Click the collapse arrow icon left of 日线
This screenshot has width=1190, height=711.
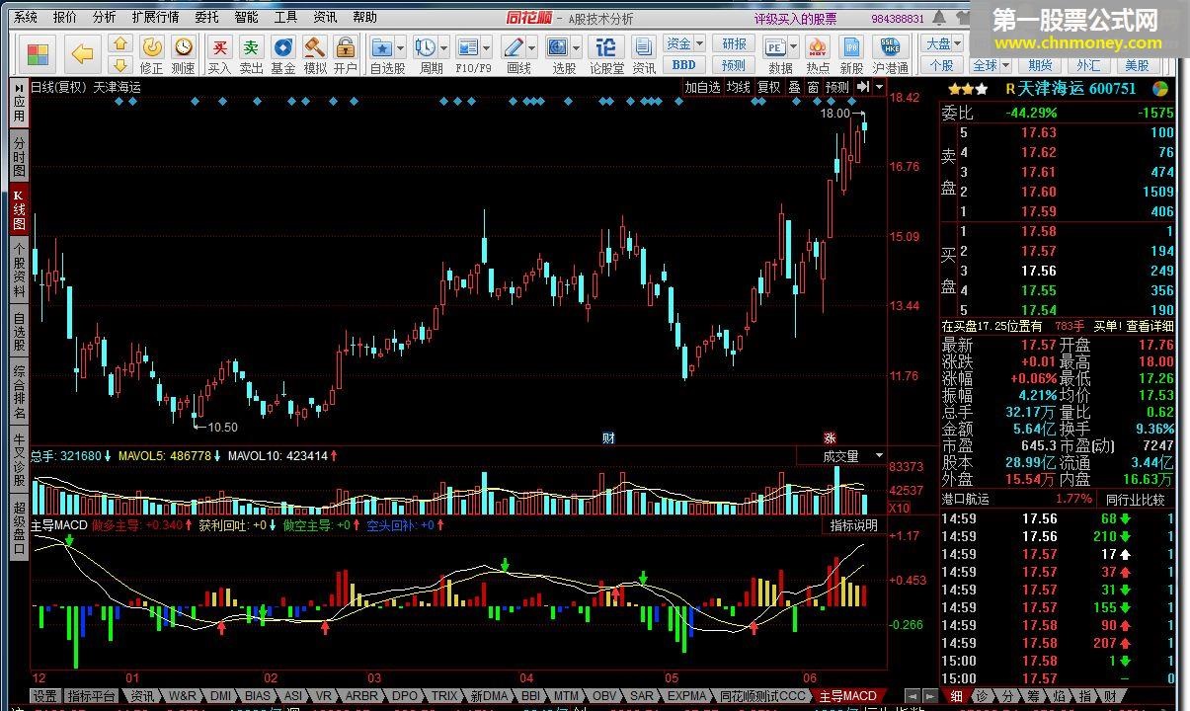[x=20, y=87]
